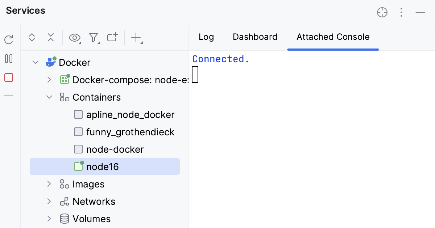Pause the node16 container
Viewport: 435px width, 228px height.
[9, 59]
